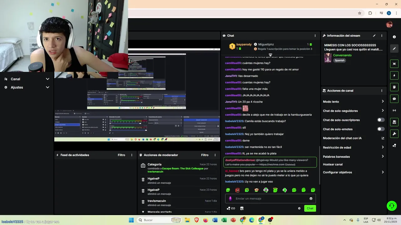The image size is (401, 225).
Task: Click username IsabelaV2325 in last chat message
Action: tap(234, 182)
